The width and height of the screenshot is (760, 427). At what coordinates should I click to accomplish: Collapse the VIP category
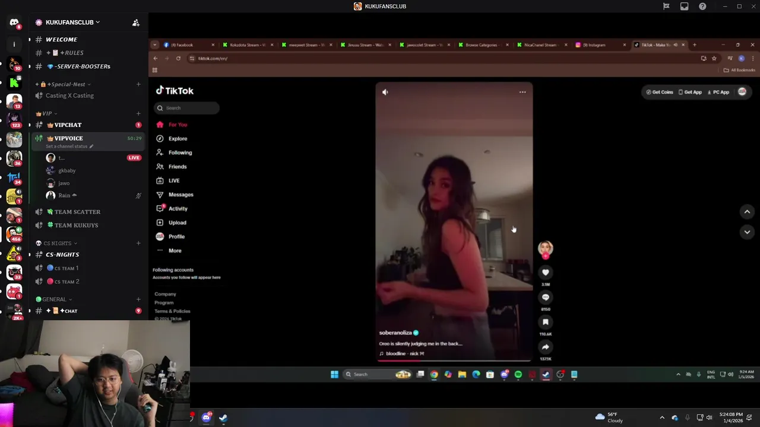pyautogui.click(x=46, y=113)
